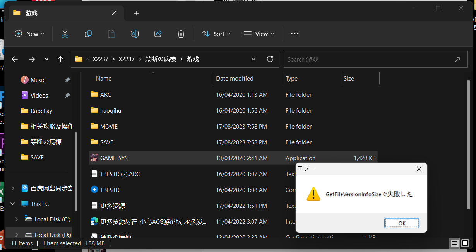Expand the Local Disk (C:) node
Image resolution: width=476 pixels, height=252 pixels.
pos(17,219)
